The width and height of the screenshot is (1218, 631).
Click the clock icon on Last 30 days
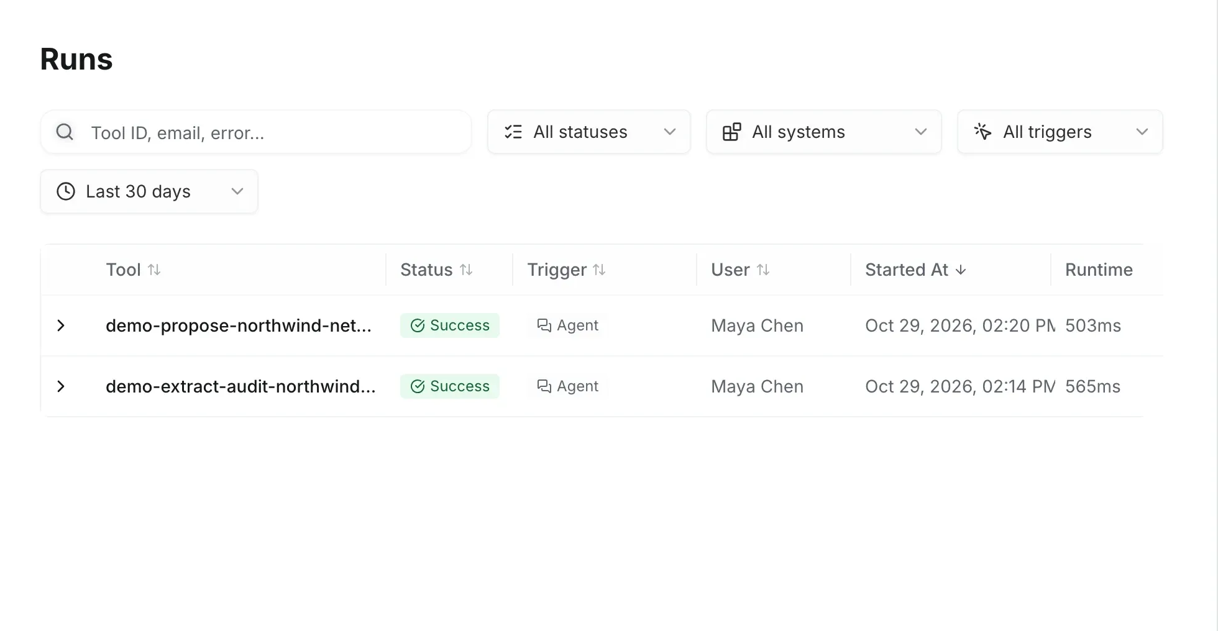[66, 191]
